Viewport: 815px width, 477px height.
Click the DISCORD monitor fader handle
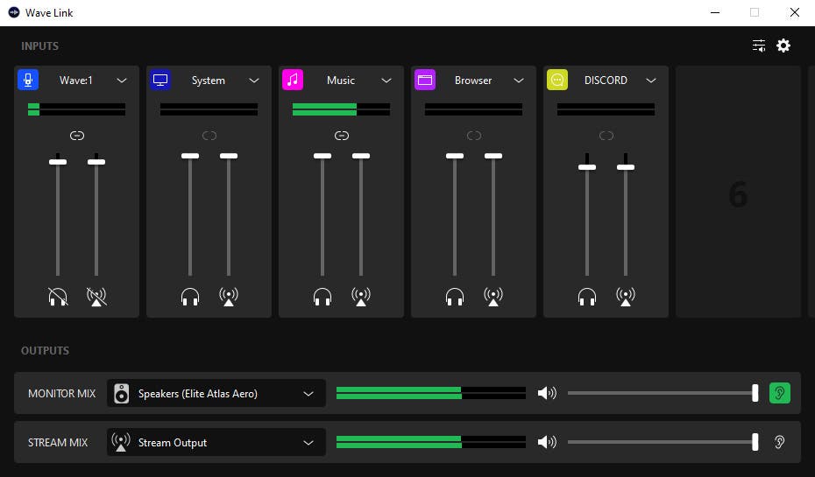click(x=587, y=167)
